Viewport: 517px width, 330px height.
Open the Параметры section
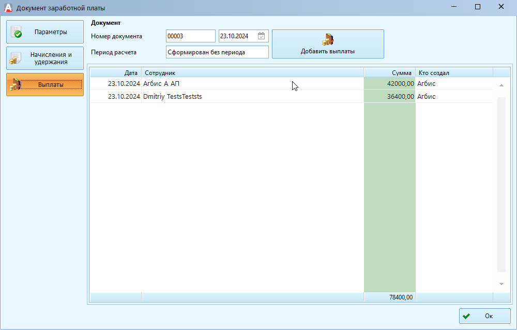pos(45,32)
